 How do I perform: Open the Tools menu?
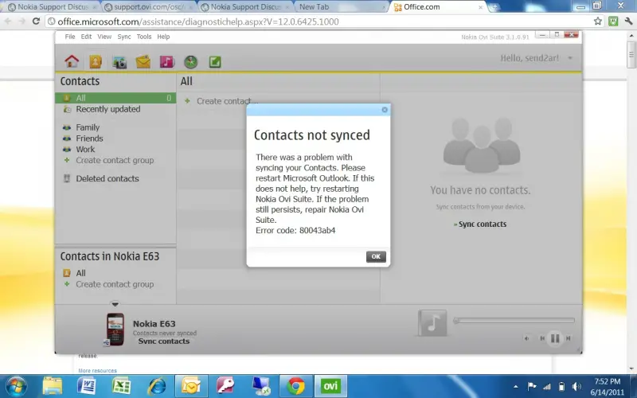point(144,37)
